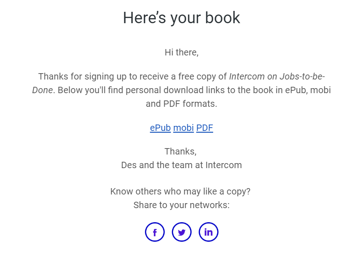Click the "Share to your networks:" text
The width and height of the screenshot is (363, 264).
[x=181, y=205]
